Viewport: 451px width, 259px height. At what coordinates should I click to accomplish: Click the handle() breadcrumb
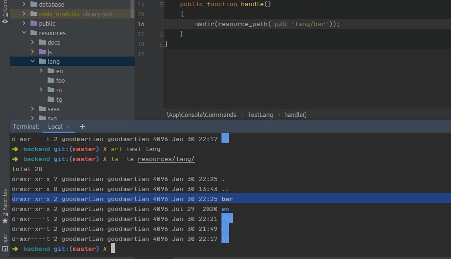(295, 115)
